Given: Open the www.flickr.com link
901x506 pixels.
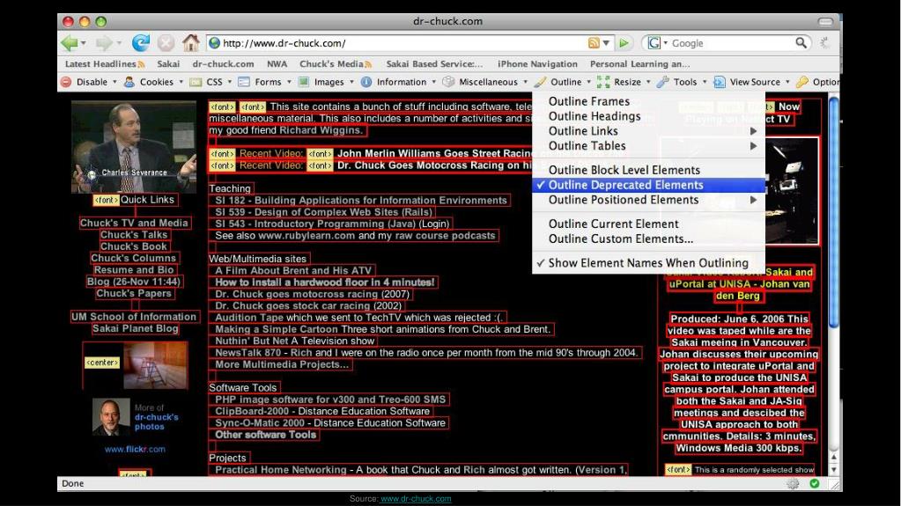Looking at the screenshot, I should point(135,449).
